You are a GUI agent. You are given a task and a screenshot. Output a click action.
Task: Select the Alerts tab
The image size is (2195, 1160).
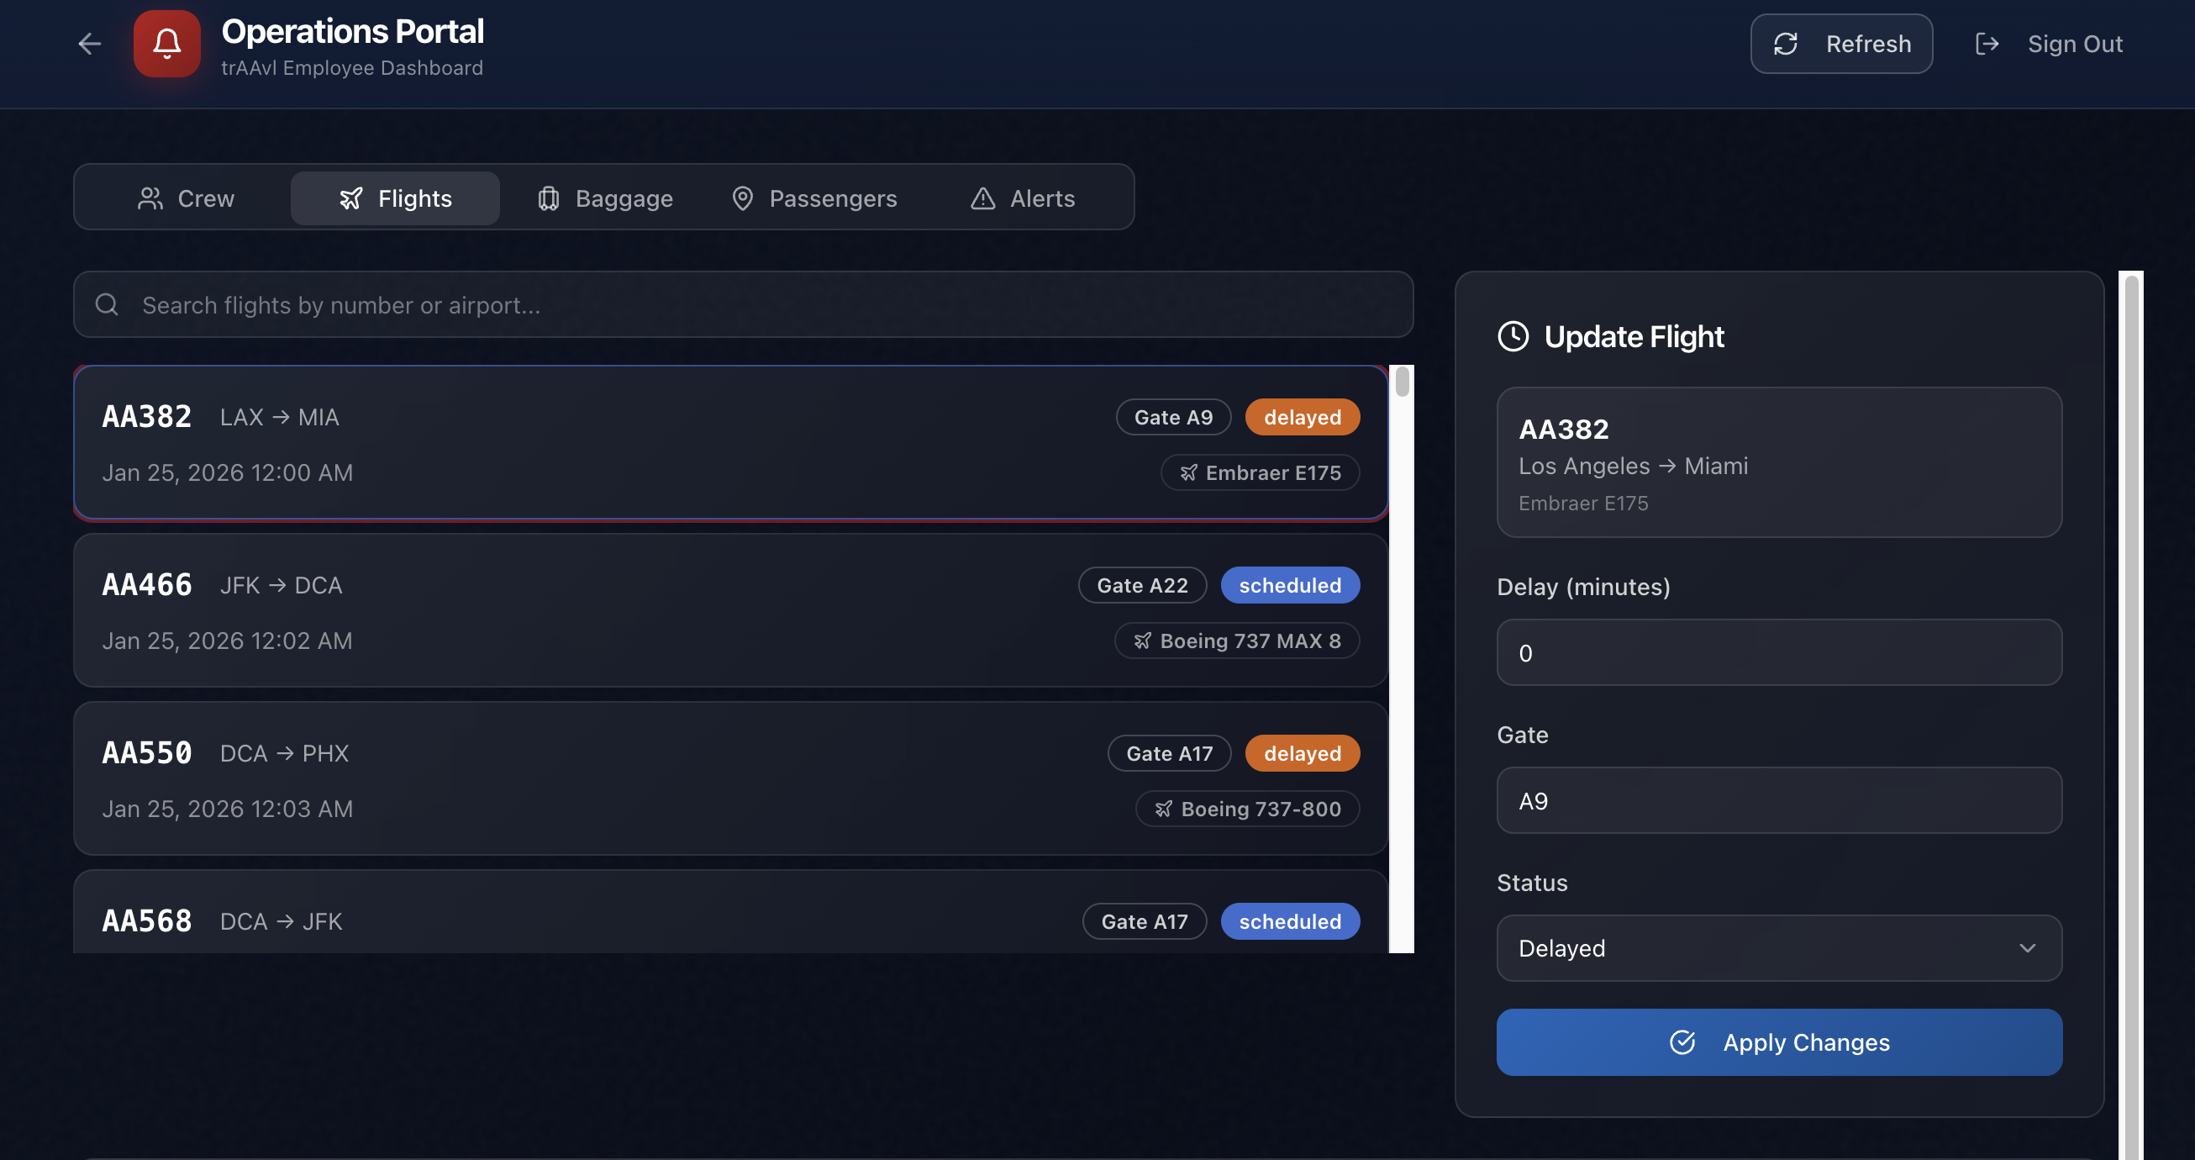pyautogui.click(x=1023, y=198)
